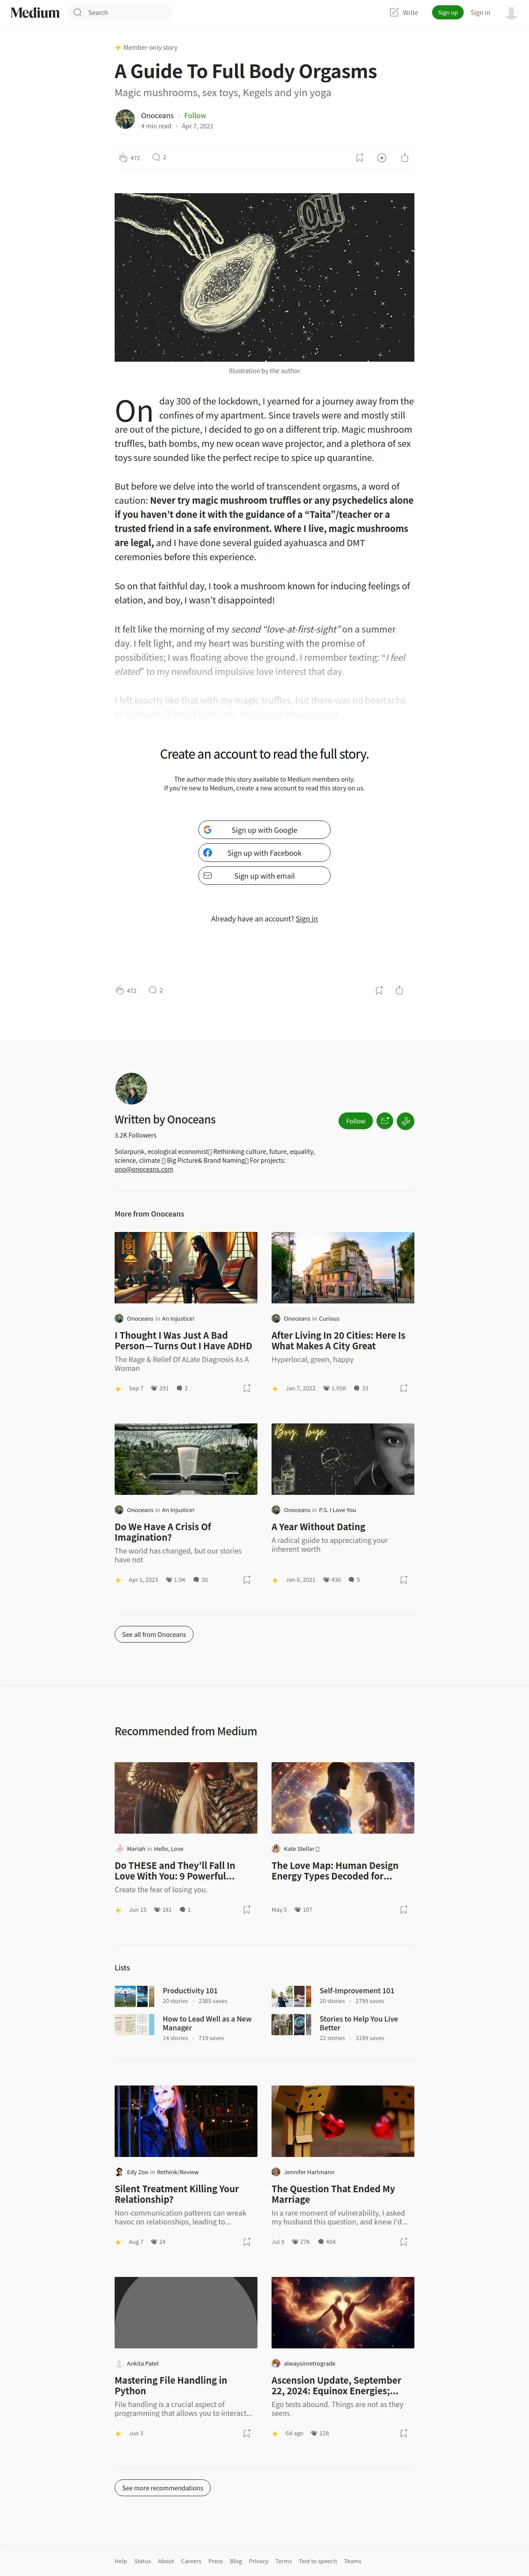
Task: Bookmark the 'Silent Treatment' card
Action: point(247,2242)
